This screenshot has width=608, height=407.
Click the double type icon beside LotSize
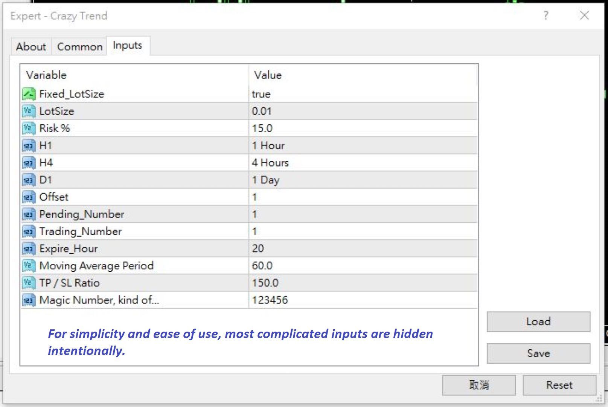[x=29, y=111]
